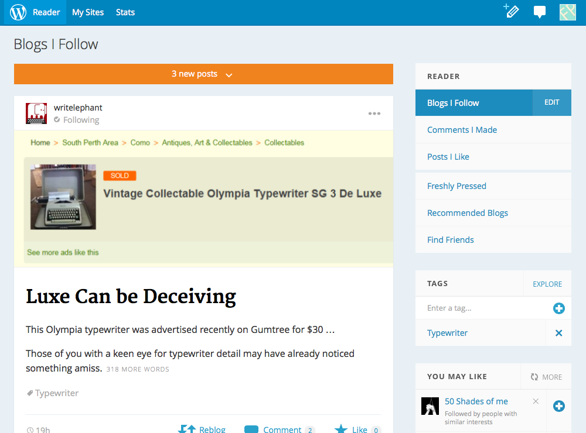The image size is (586, 433).
Task: Open the My Sites menu
Action: [88, 12]
